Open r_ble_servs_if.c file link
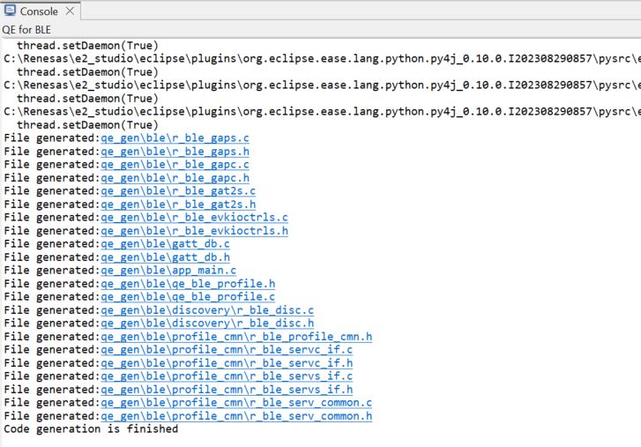The height and width of the screenshot is (447, 641). pos(227,376)
